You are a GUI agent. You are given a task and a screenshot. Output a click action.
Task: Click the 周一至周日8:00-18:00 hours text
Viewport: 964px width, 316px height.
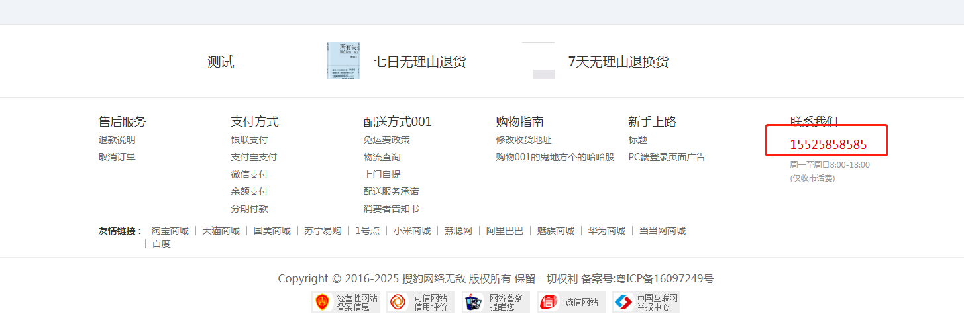coord(830,165)
